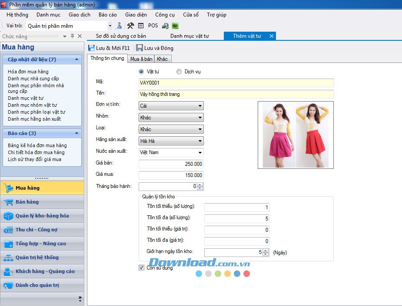Open the Đơn vị tính dropdown
This screenshot has width=402, height=306.
pyautogui.click(x=200, y=105)
